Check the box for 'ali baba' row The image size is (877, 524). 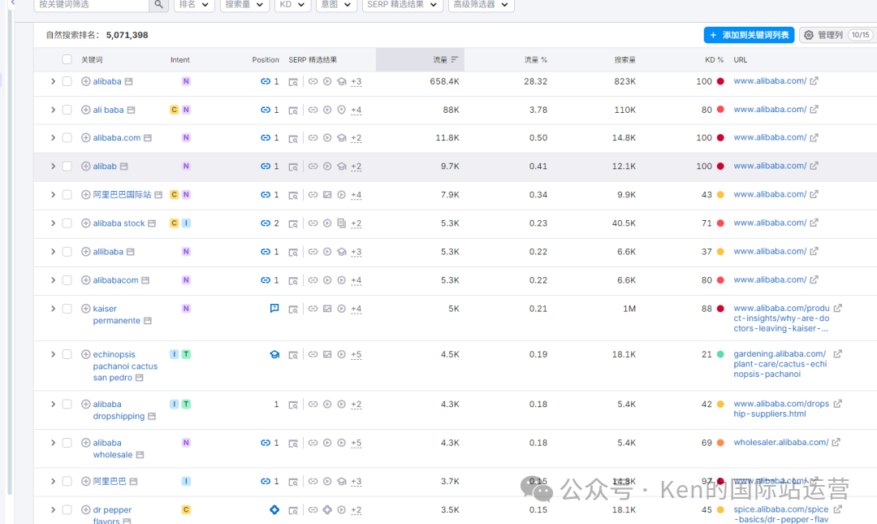click(67, 110)
